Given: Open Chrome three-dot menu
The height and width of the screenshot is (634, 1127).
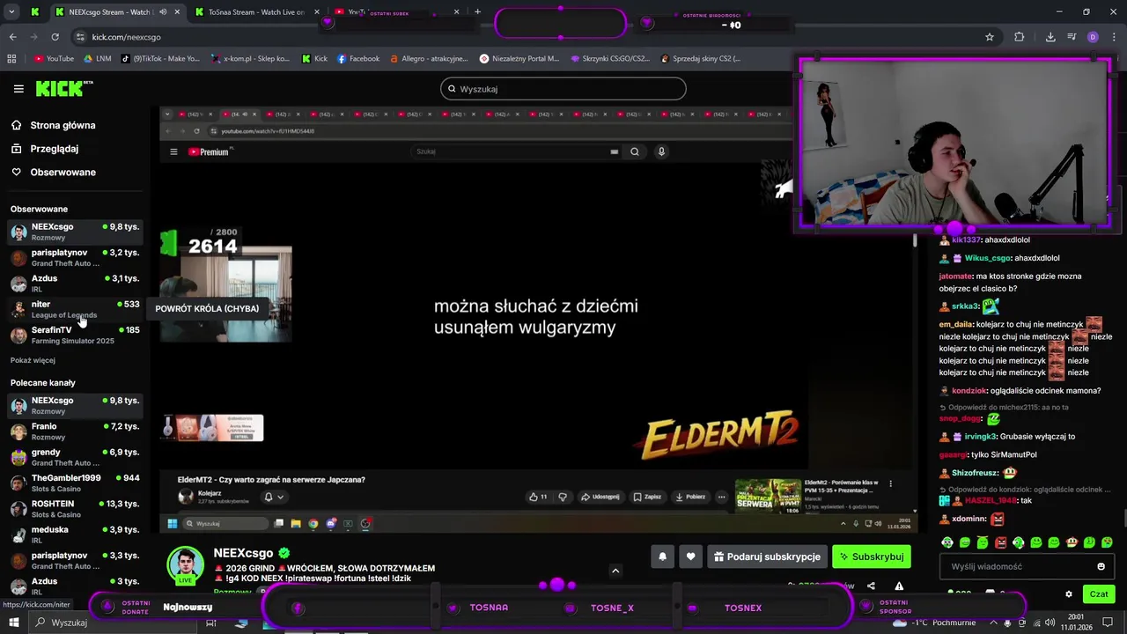Looking at the screenshot, I should click(x=1113, y=37).
